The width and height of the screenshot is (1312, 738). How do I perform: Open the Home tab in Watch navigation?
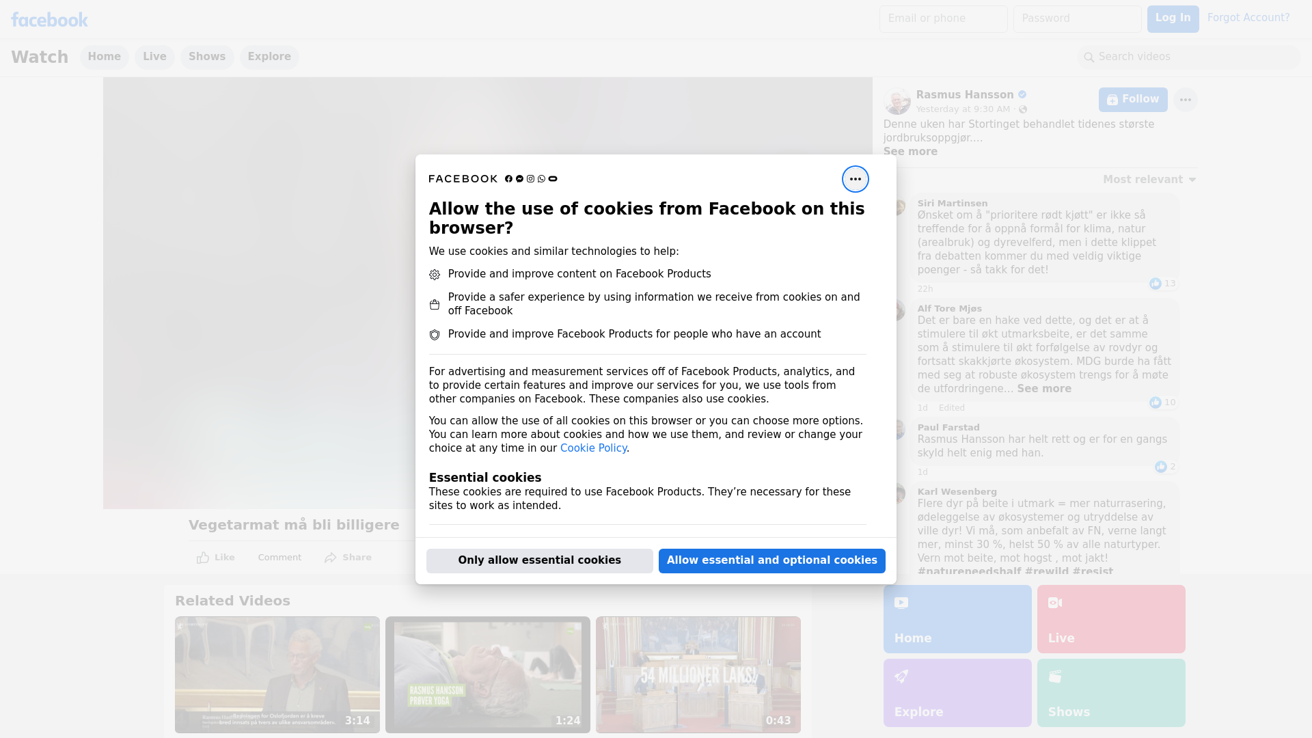[x=104, y=57]
